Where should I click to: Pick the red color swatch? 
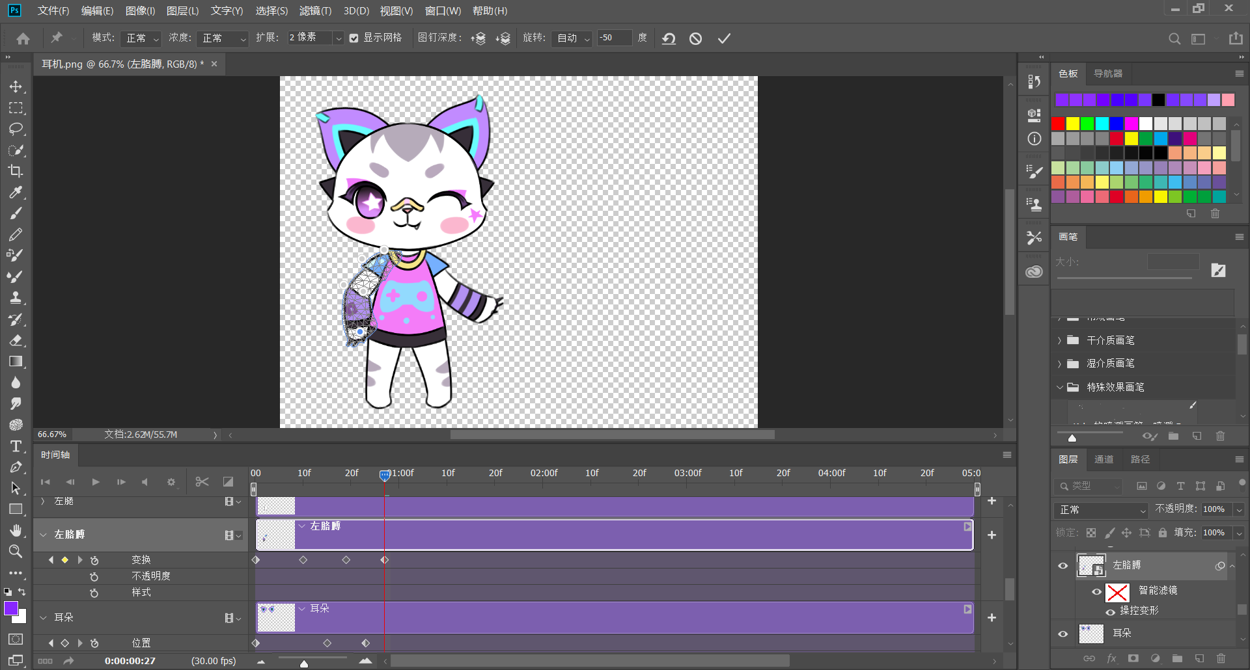(x=1059, y=124)
